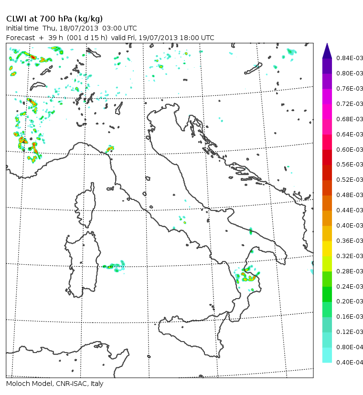Select the green swatch between 0.20E-03 and 0.24E-03
Viewport: 363px width, 395px height.
click(327, 294)
